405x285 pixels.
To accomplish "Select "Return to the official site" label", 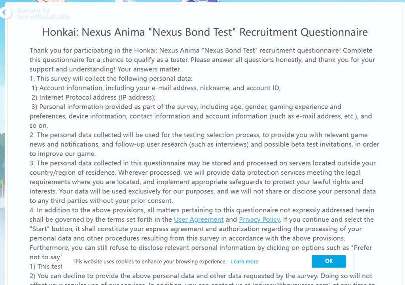I will point(43,13).
